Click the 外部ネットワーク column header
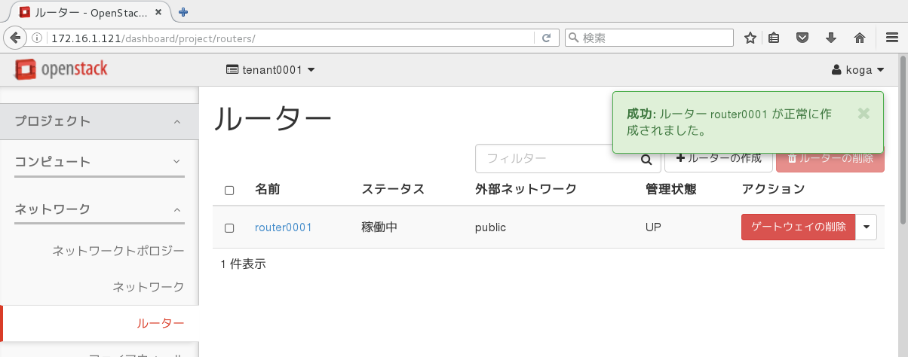 [526, 189]
